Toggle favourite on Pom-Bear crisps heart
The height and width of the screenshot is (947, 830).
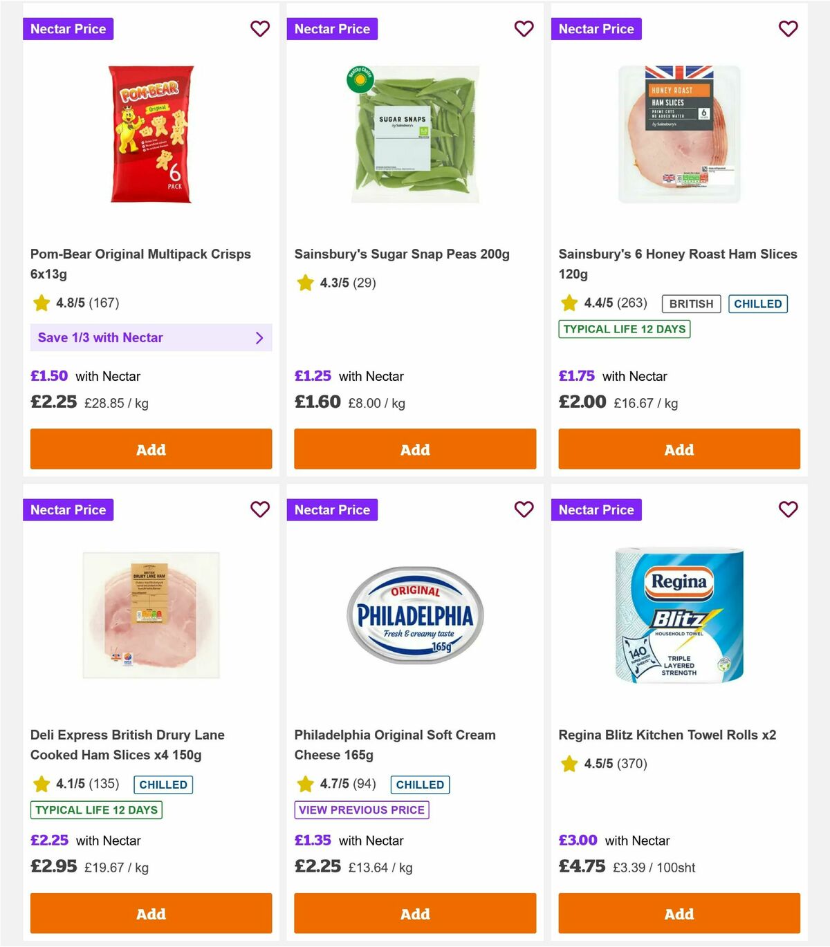click(260, 29)
